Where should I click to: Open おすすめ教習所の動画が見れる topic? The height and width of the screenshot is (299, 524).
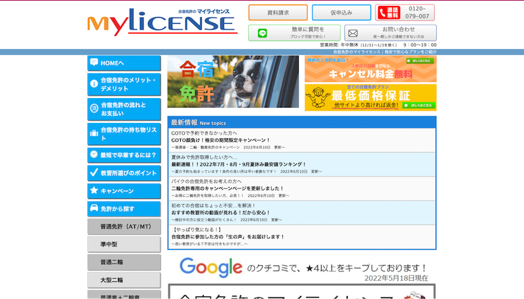coord(221,213)
